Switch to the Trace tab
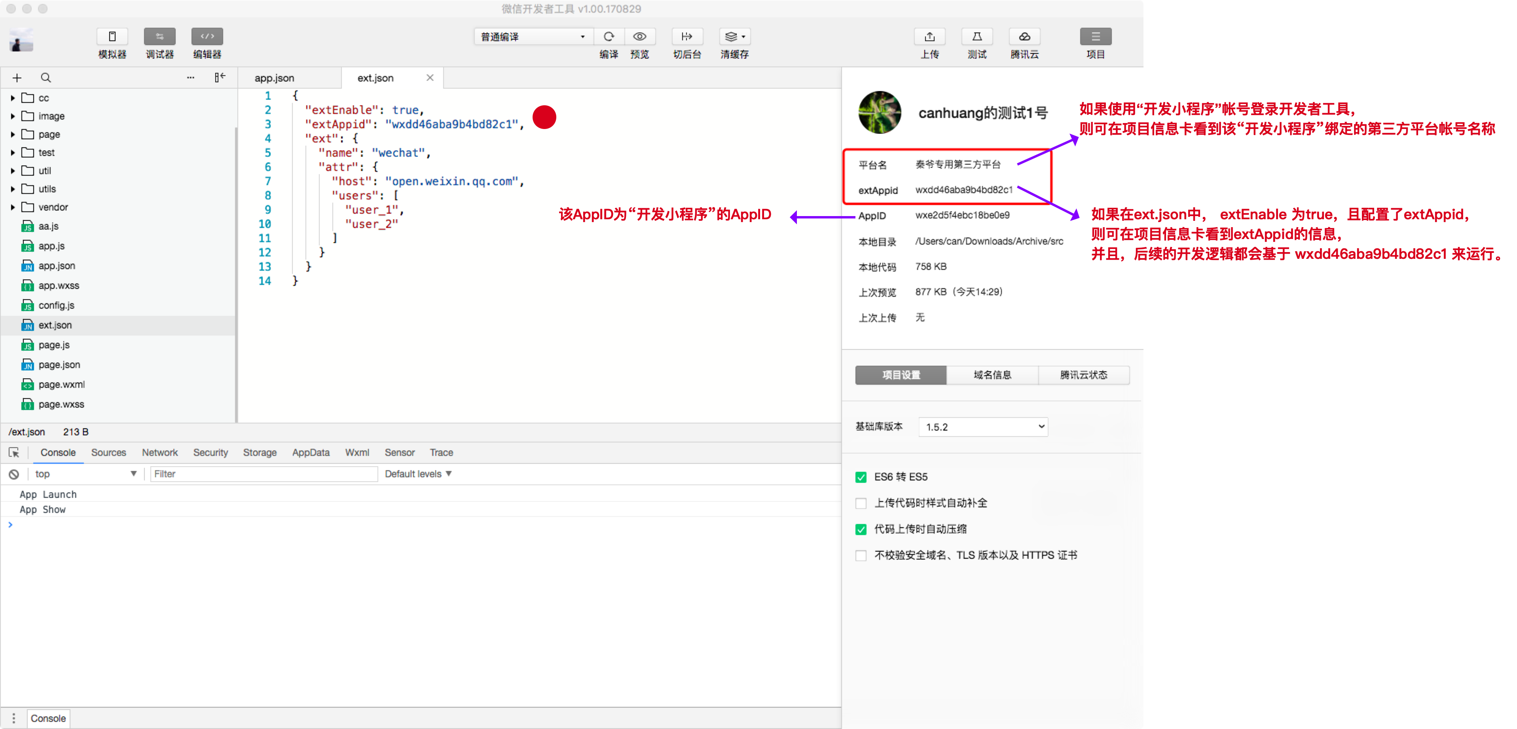Viewport: 1517px width, 729px height. pyautogui.click(x=441, y=452)
